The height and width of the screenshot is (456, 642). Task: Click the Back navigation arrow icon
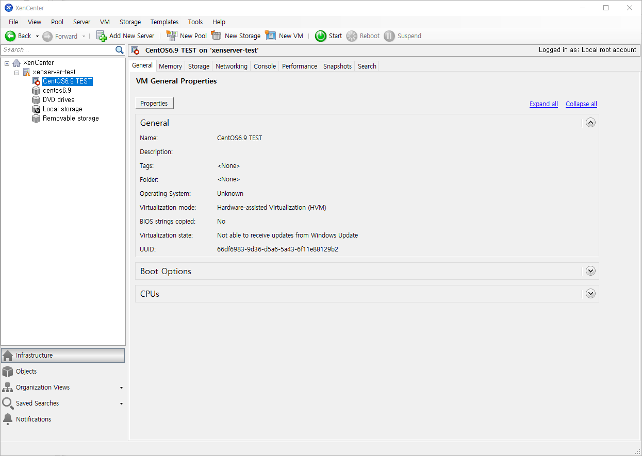[10, 36]
